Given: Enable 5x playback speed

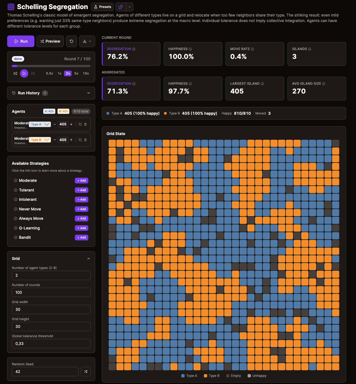Looking at the screenshot, I should coord(76,73).
